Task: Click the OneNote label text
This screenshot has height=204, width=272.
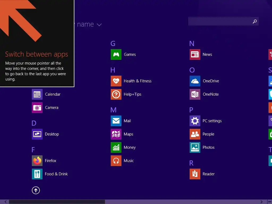Action: pyautogui.click(x=211, y=94)
